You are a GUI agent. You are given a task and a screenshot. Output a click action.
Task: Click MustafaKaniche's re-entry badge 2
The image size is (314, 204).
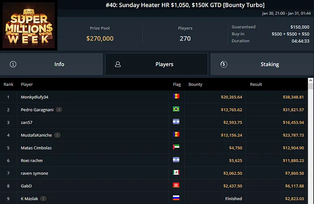pyautogui.click(x=57, y=135)
